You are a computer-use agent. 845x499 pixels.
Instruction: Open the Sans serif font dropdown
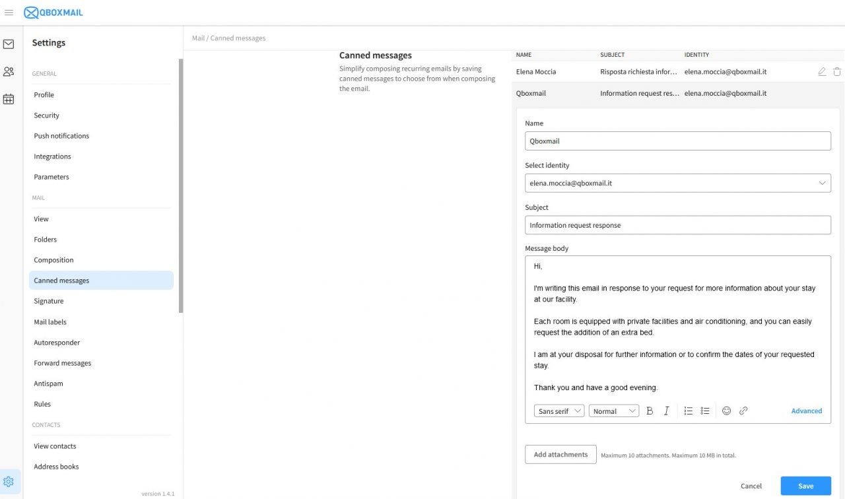click(x=559, y=411)
